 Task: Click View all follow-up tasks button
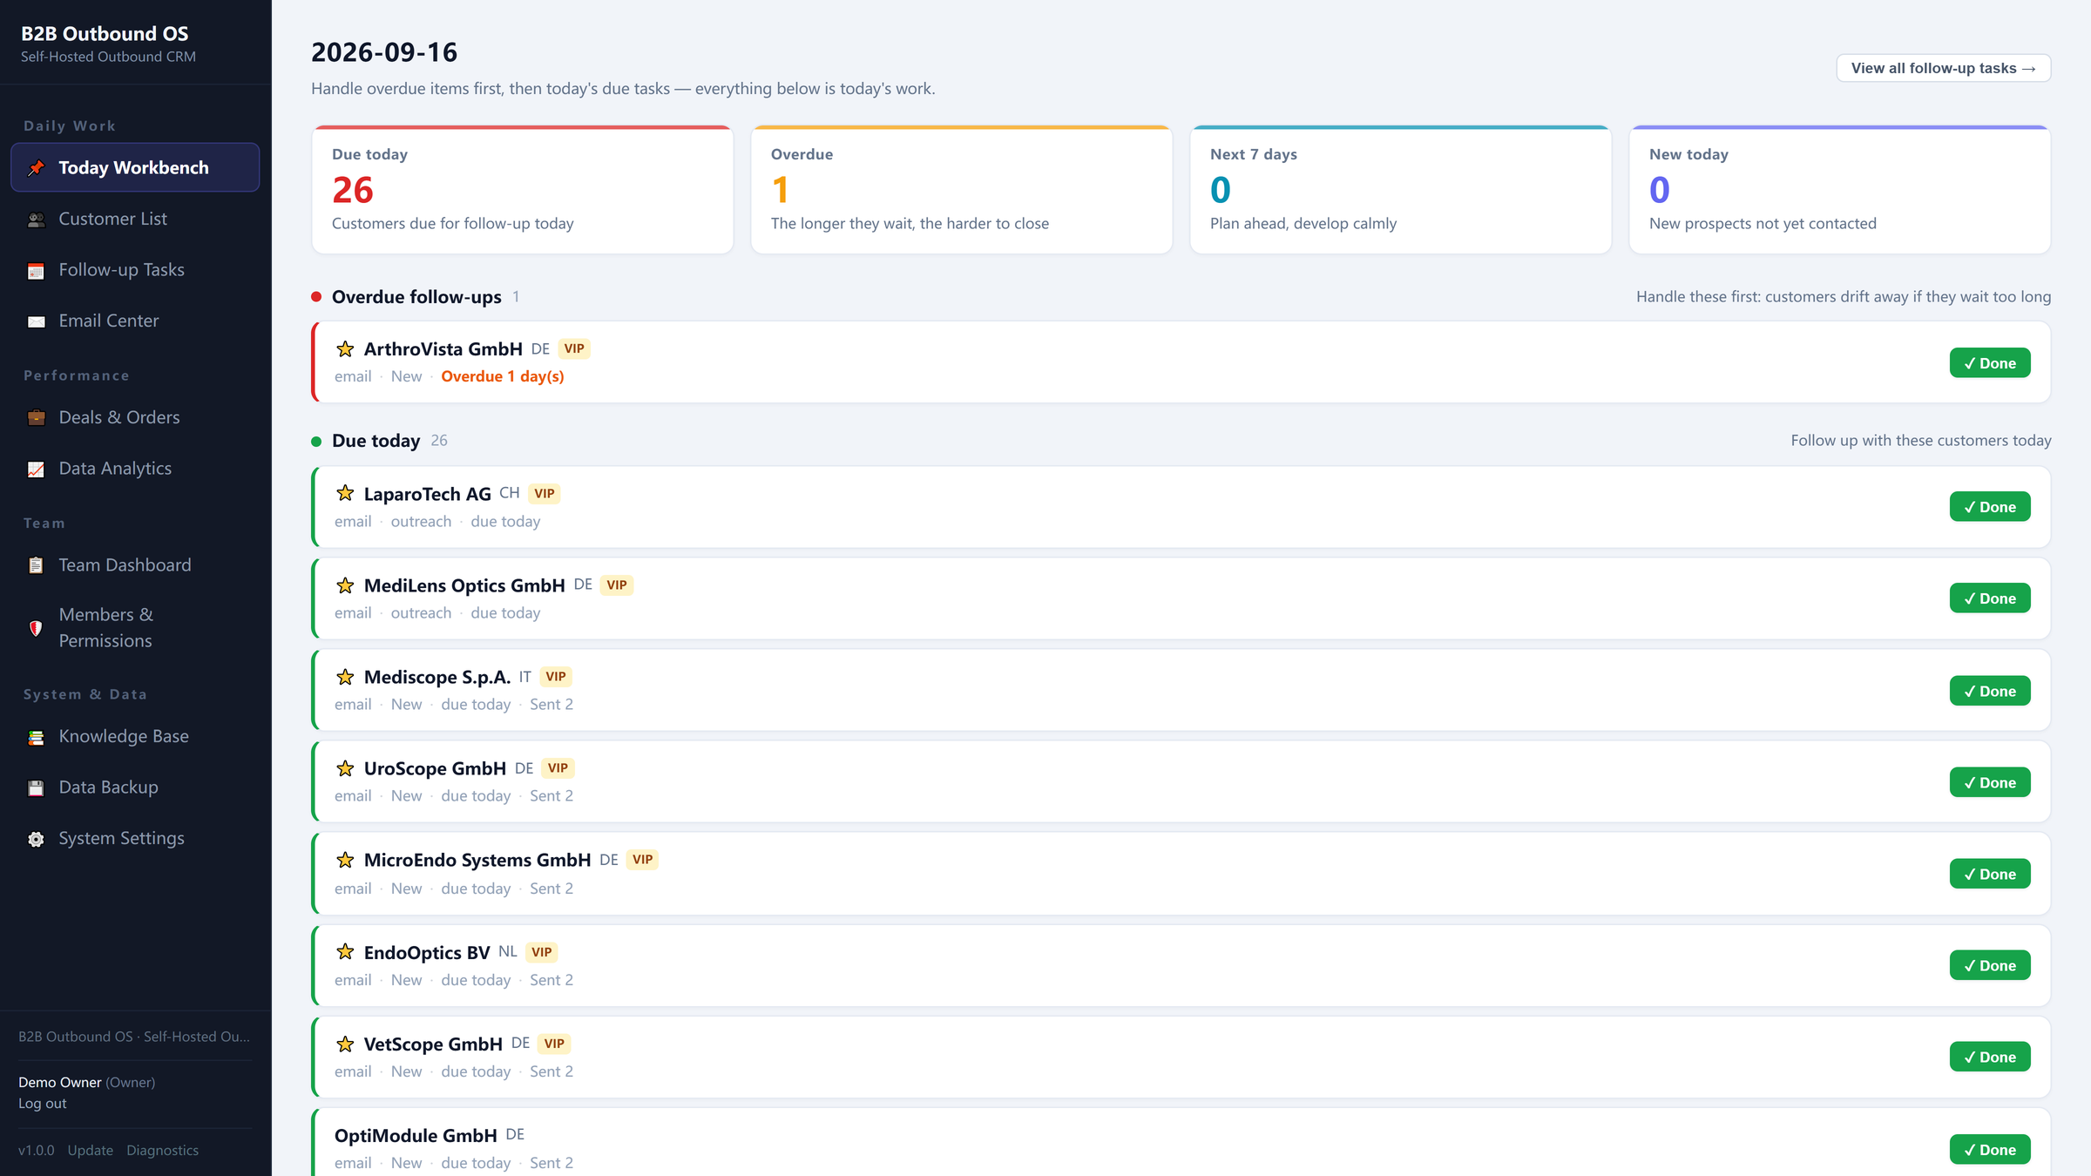pos(1943,68)
